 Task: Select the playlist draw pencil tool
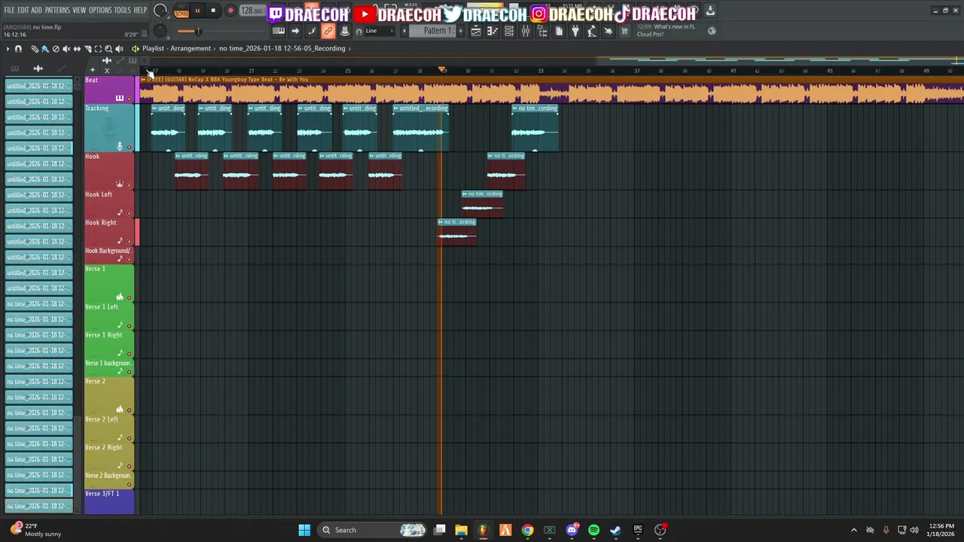35,49
